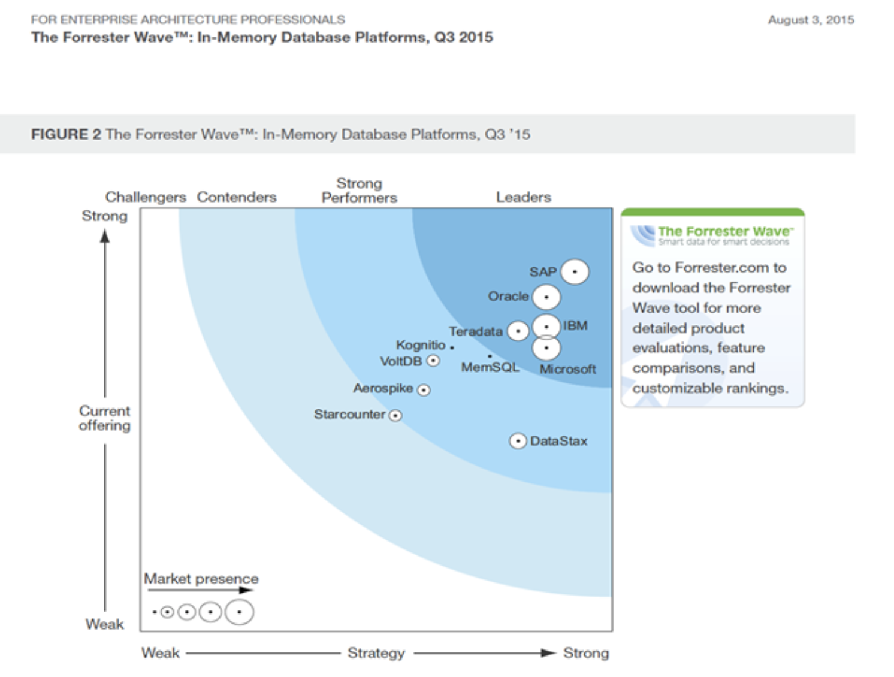Image resolution: width=894 pixels, height=677 pixels.
Task: Select the Oracle circle marker
Action: [546, 297]
